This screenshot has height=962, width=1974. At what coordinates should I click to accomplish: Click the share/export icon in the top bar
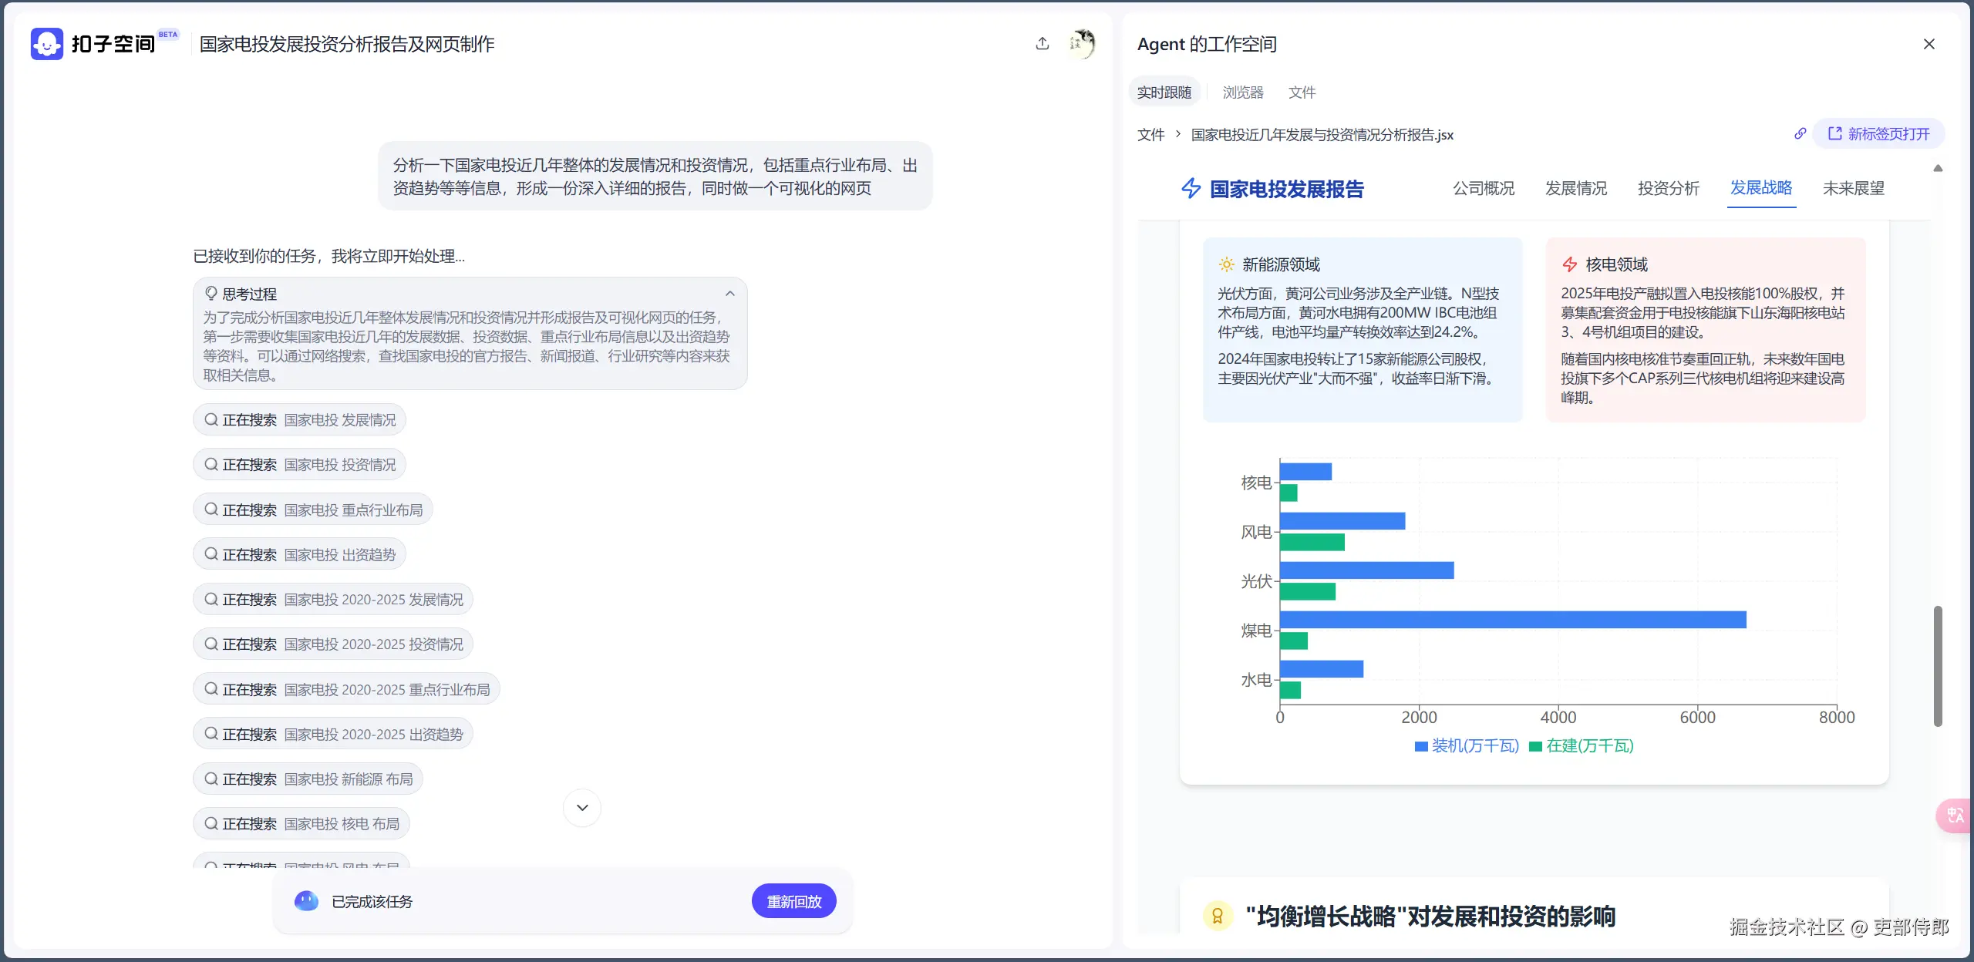coord(1043,43)
